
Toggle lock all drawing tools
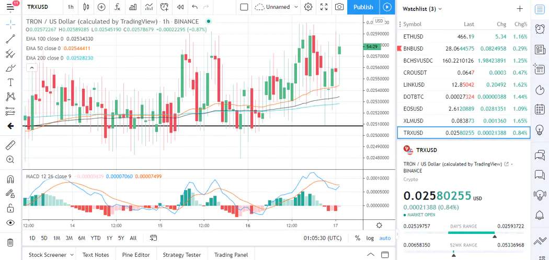[10, 208]
